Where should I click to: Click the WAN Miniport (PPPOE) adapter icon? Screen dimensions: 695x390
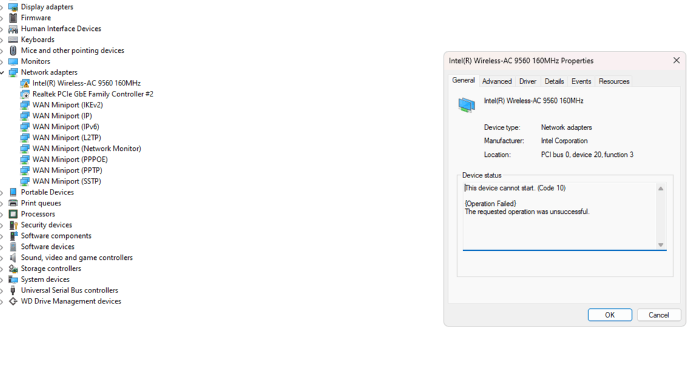pos(25,160)
